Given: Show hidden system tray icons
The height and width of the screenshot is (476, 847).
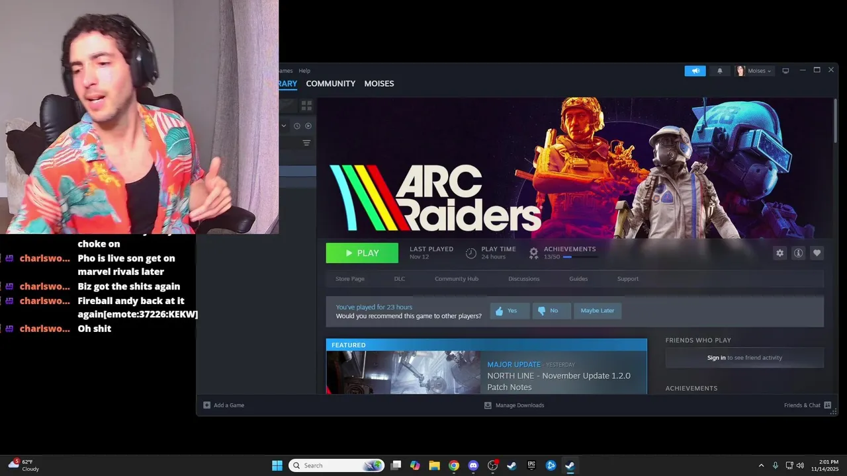Looking at the screenshot, I should click(x=761, y=465).
